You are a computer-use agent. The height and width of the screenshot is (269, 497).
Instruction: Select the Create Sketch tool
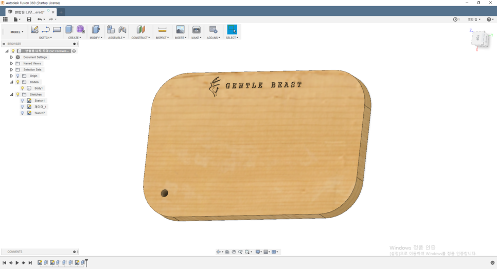34,30
